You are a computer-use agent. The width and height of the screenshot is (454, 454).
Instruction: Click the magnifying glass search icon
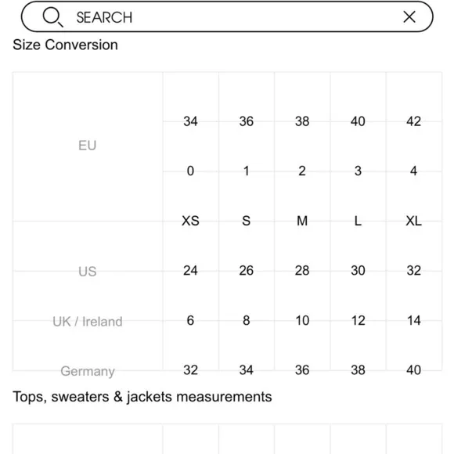tap(52, 17)
